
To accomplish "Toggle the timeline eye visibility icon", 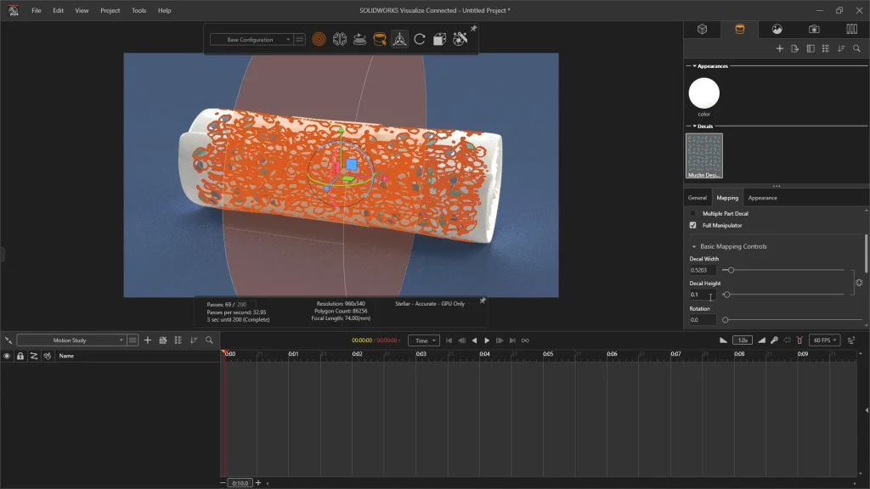I will point(7,356).
